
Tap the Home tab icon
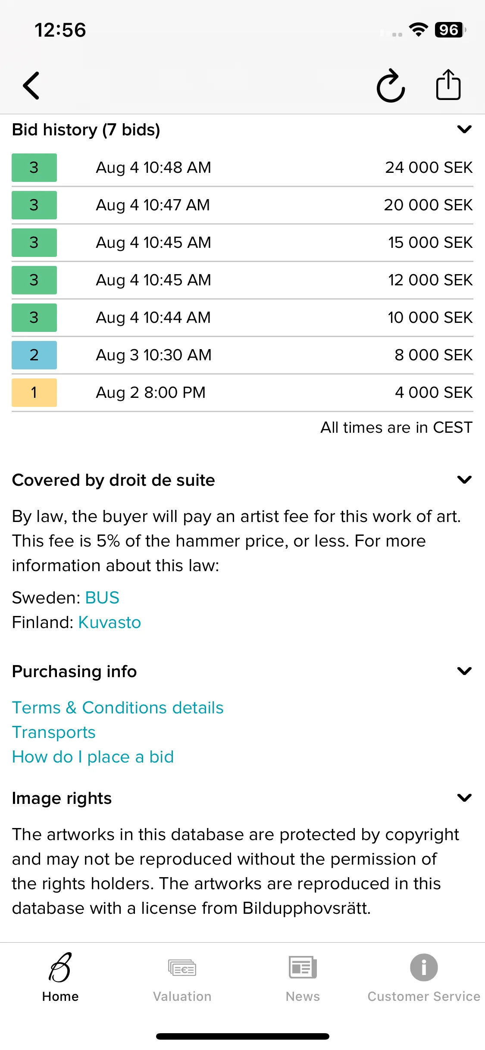tap(60, 967)
